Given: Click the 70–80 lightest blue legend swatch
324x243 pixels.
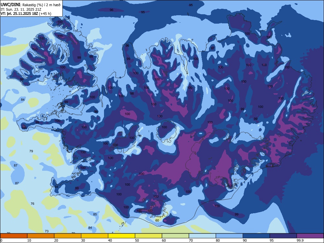Looking at the screenshot, I should click(202, 236).
